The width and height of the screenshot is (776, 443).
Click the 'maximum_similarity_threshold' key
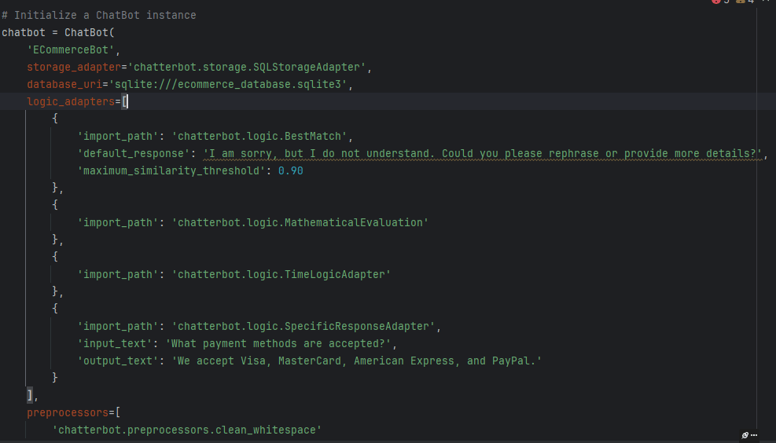[x=171, y=171]
